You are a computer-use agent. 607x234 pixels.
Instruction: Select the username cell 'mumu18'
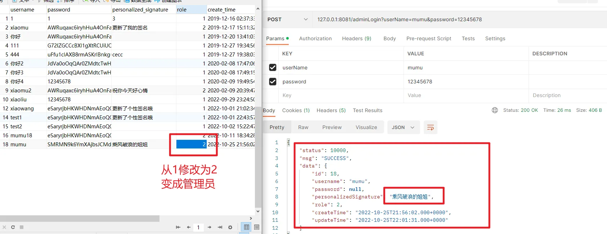tap(28, 136)
